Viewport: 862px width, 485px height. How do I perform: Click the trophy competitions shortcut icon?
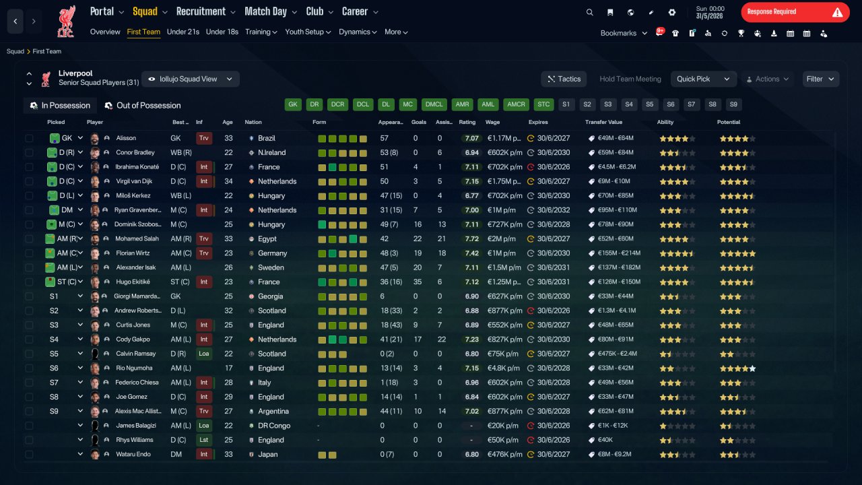[741, 33]
